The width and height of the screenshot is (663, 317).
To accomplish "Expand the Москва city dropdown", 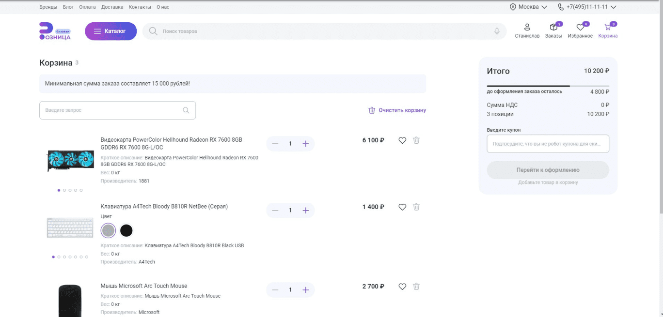I will pos(544,7).
